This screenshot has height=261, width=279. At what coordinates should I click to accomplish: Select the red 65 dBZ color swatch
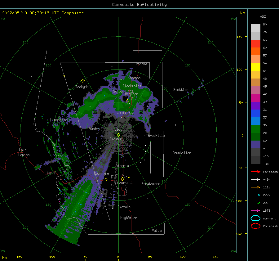pos(255,44)
